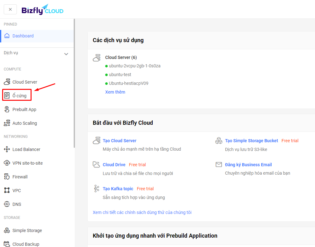The height and width of the screenshot is (247, 315).
Task: Click the Auto Scaling icon
Action: (7, 123)
